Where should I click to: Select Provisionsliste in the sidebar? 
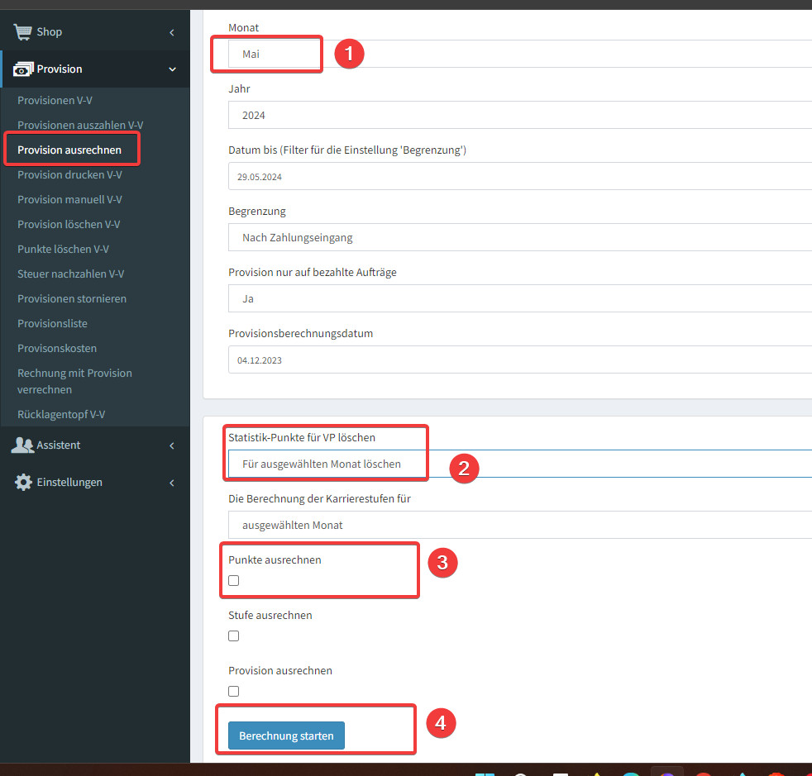click(52, 323)
